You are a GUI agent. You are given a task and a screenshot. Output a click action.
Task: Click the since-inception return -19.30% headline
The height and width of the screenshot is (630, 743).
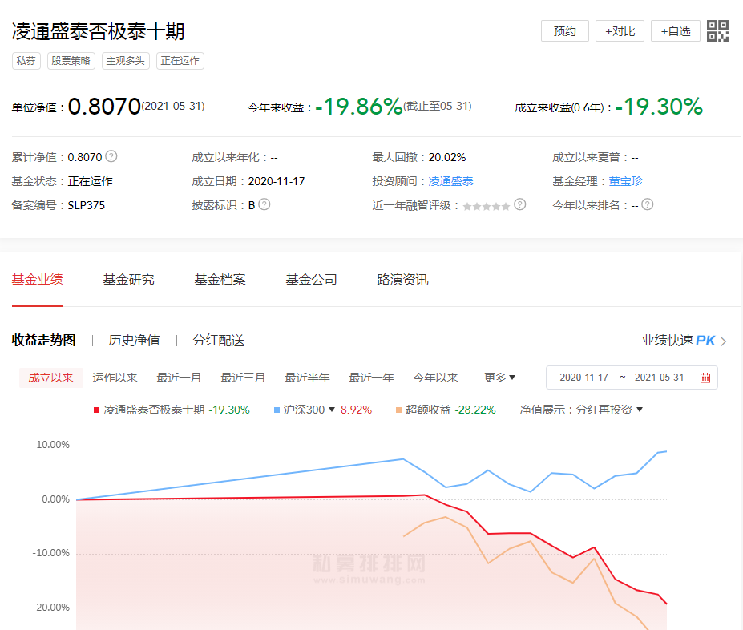(x=659, y=107)
